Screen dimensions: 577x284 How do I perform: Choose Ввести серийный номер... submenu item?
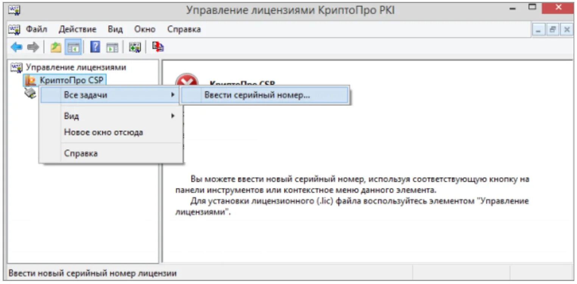click(x=264, y=95)
